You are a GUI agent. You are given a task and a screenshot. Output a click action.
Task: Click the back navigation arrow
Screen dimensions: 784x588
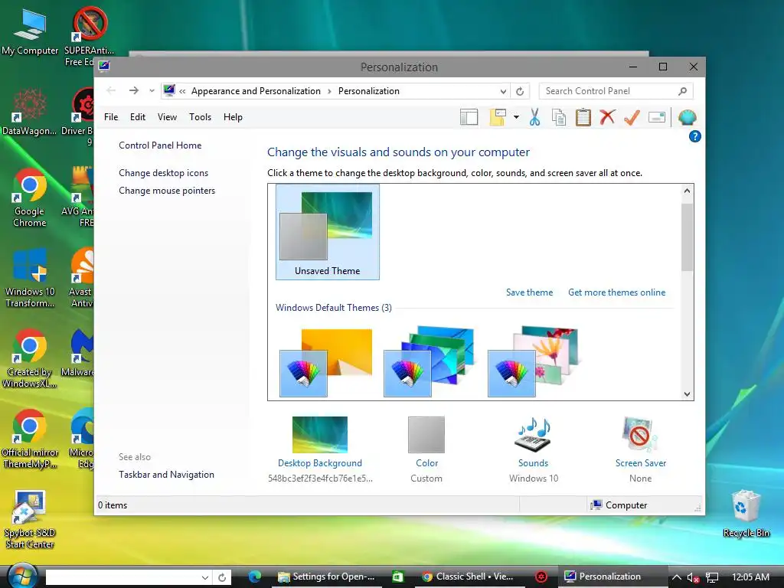pyautogui.click(x=111, y=90)
